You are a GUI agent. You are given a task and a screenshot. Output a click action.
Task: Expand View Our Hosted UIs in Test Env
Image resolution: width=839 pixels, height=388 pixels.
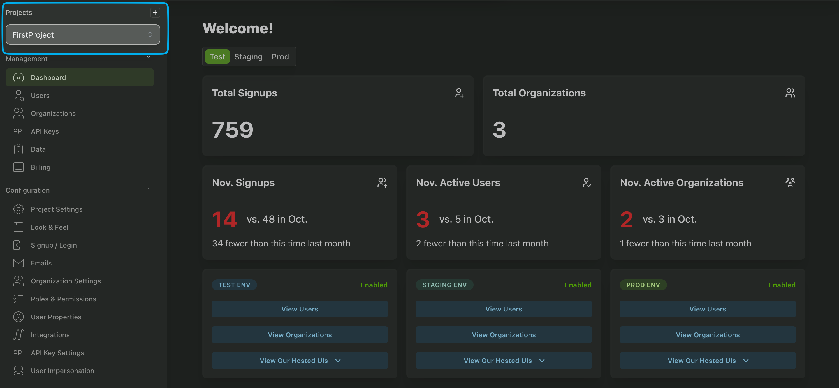coord(300,361)
